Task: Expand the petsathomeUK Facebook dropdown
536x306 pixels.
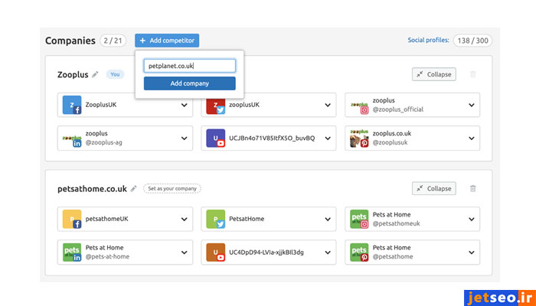Action: (185, 219)
